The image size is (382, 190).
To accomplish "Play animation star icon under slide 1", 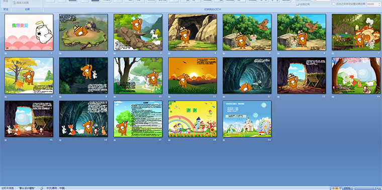I will (x=6, y=53).
